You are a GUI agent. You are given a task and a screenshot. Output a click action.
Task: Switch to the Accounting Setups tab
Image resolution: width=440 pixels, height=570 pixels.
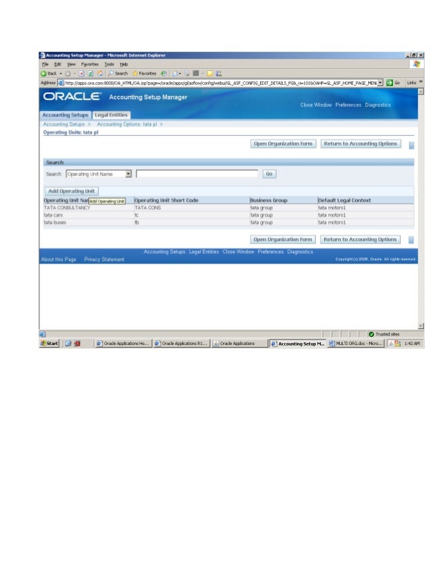tap(66, 115)
